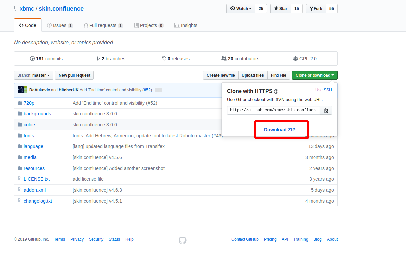Image resolution: width=406 pixels, height=253 pixels.
Task: Collapse the Clone or download dropdown
Action: tap(314, 75)
